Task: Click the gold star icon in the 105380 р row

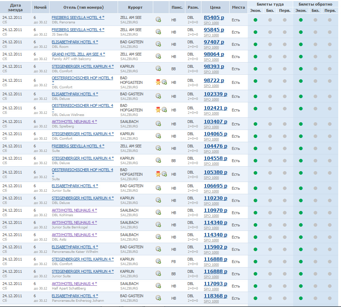Action: point(158,174)
